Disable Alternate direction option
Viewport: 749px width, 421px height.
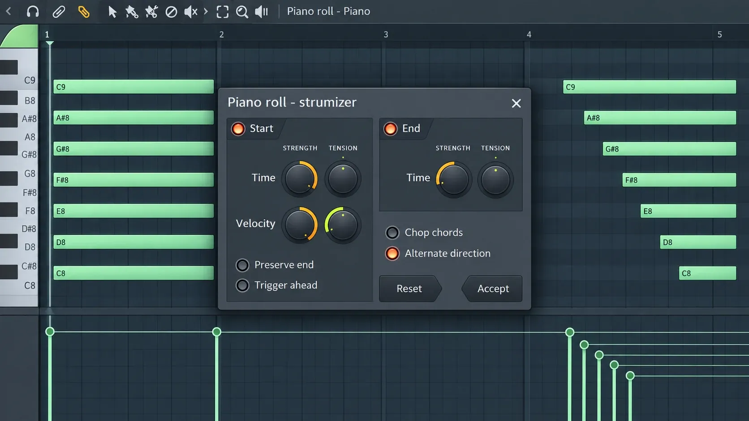(x=392, y=254)
